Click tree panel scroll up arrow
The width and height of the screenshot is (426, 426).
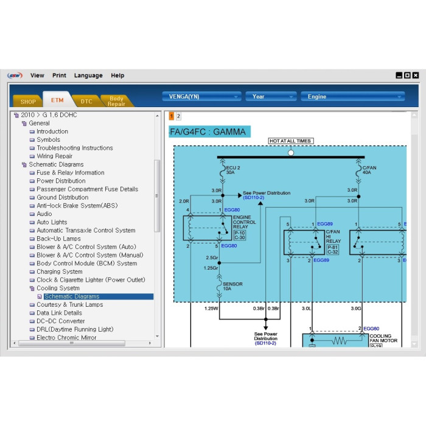tap(157, 116)
